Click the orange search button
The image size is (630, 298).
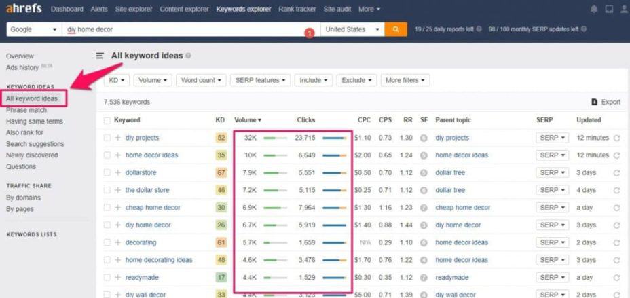[x=395, y=29]
